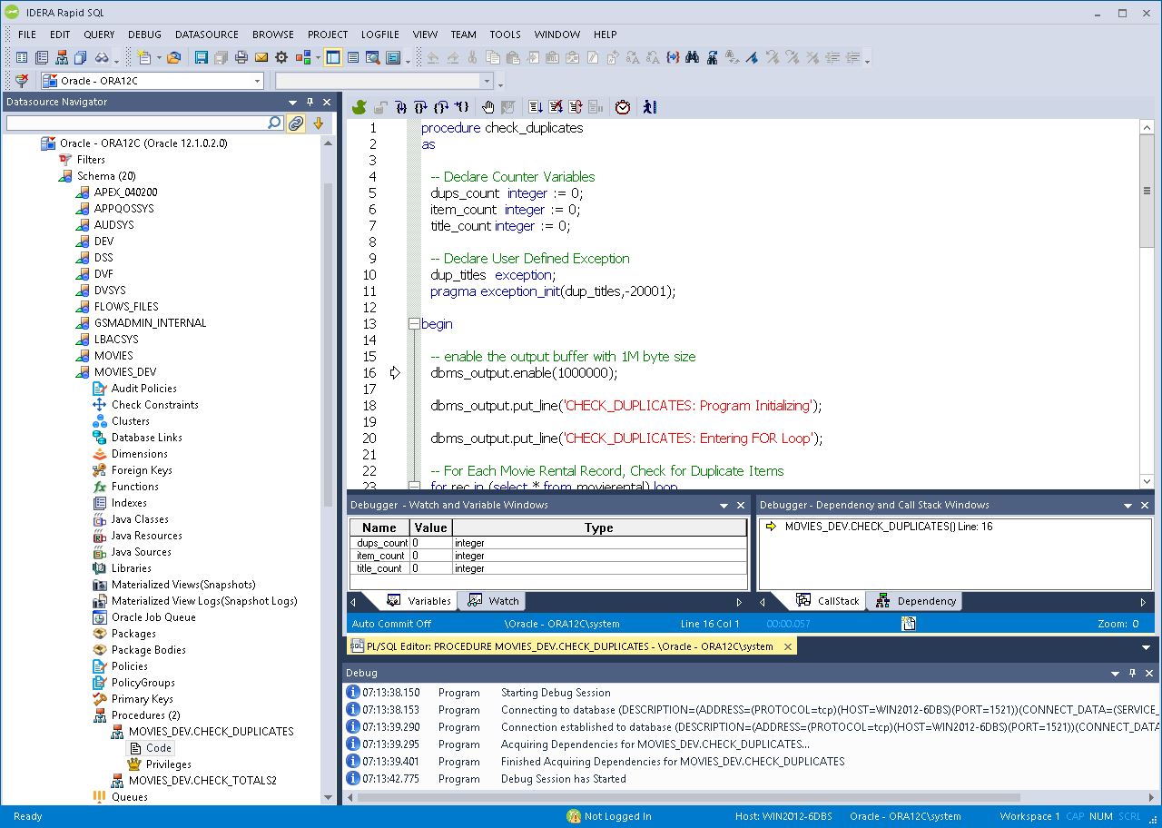Switch to the Dependency tab

tap(915, 601)
